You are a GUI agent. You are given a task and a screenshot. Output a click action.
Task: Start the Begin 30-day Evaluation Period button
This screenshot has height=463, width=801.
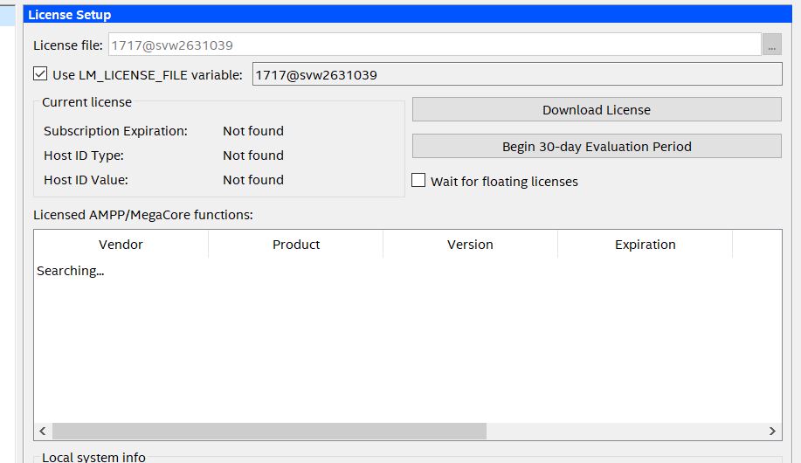[x=597, y=147]
